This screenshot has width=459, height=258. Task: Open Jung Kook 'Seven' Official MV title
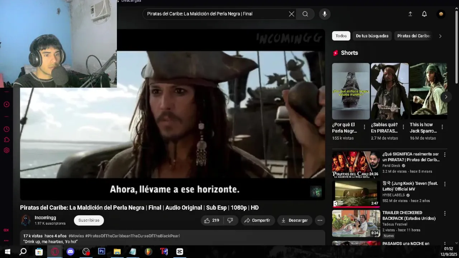pos(410,186)
